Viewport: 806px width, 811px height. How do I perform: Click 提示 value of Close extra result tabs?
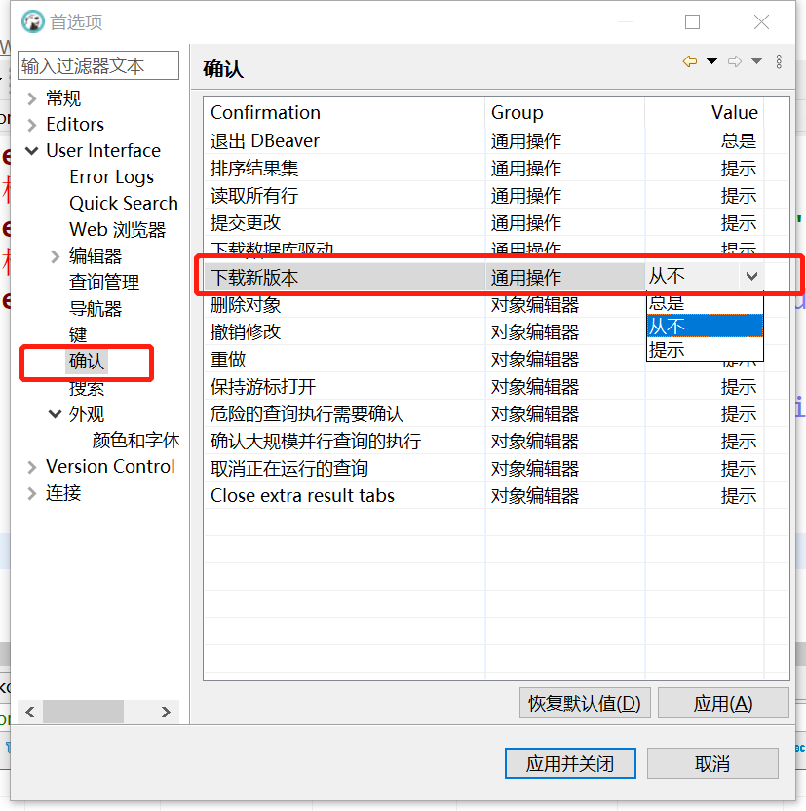pos(739,495)
